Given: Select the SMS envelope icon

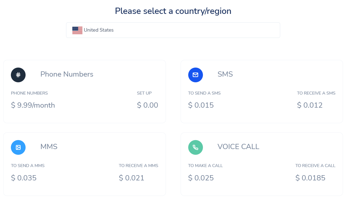Looking at the screenshot, I should tap(196, 75).
